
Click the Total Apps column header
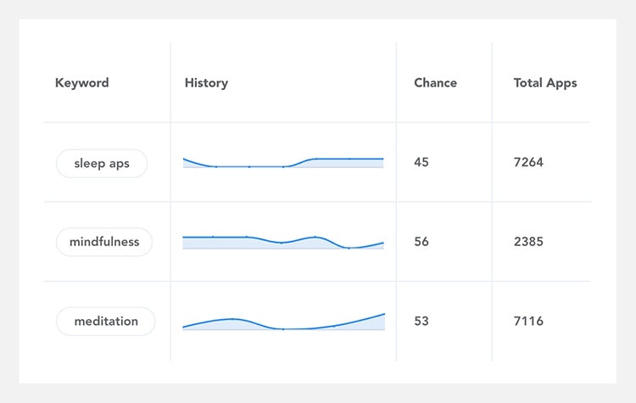(545, 83)
